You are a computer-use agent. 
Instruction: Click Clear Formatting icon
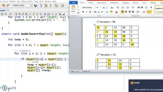tap(118, 7)
